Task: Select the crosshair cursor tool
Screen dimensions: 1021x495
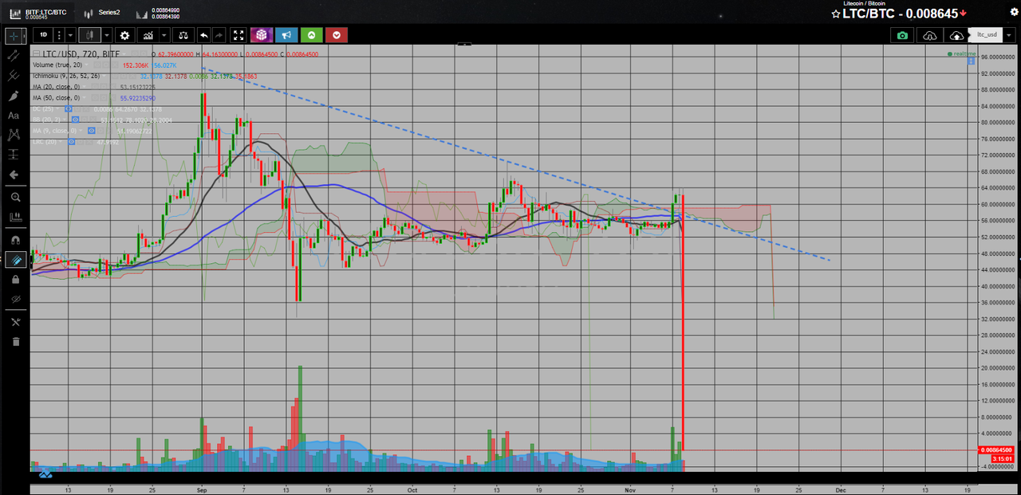Action: pos(14,36)
